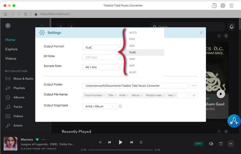Remove the Artist tag

click(x=127, y=95)
